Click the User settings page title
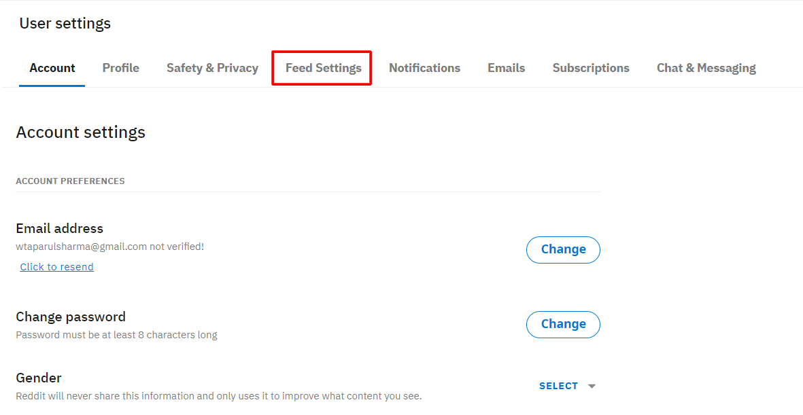Screen dimensions: 803x415 [x=65, y=24]
